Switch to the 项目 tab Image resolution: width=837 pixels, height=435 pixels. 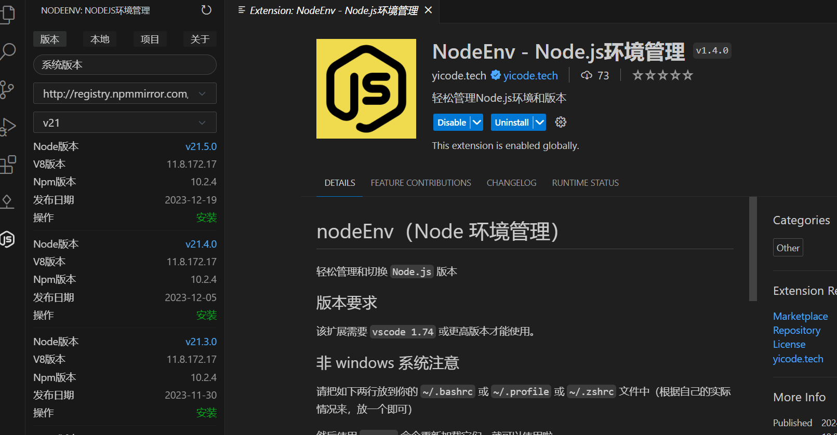150,39
